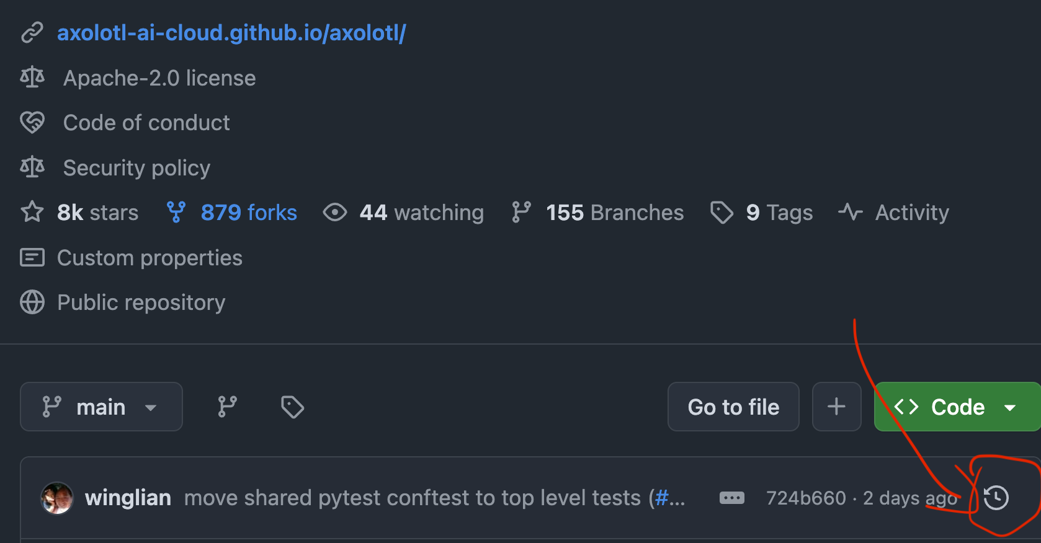Open the commit history clock icon
Screen dimensions: 1041x543
[x=996, y=498]
